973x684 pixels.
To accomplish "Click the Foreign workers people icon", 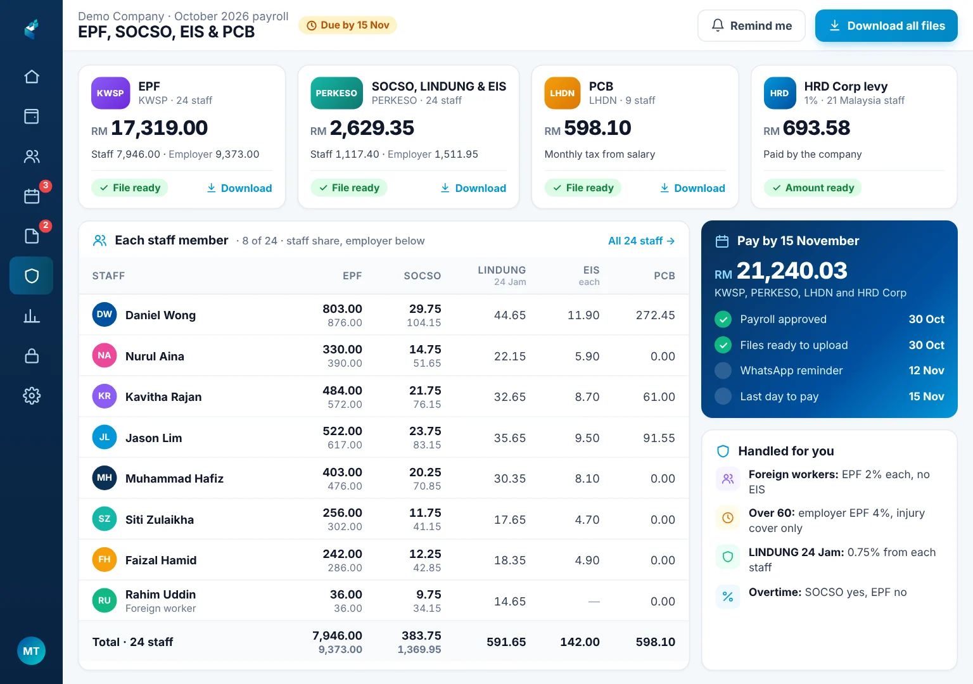I will click(x=728, y=479).
